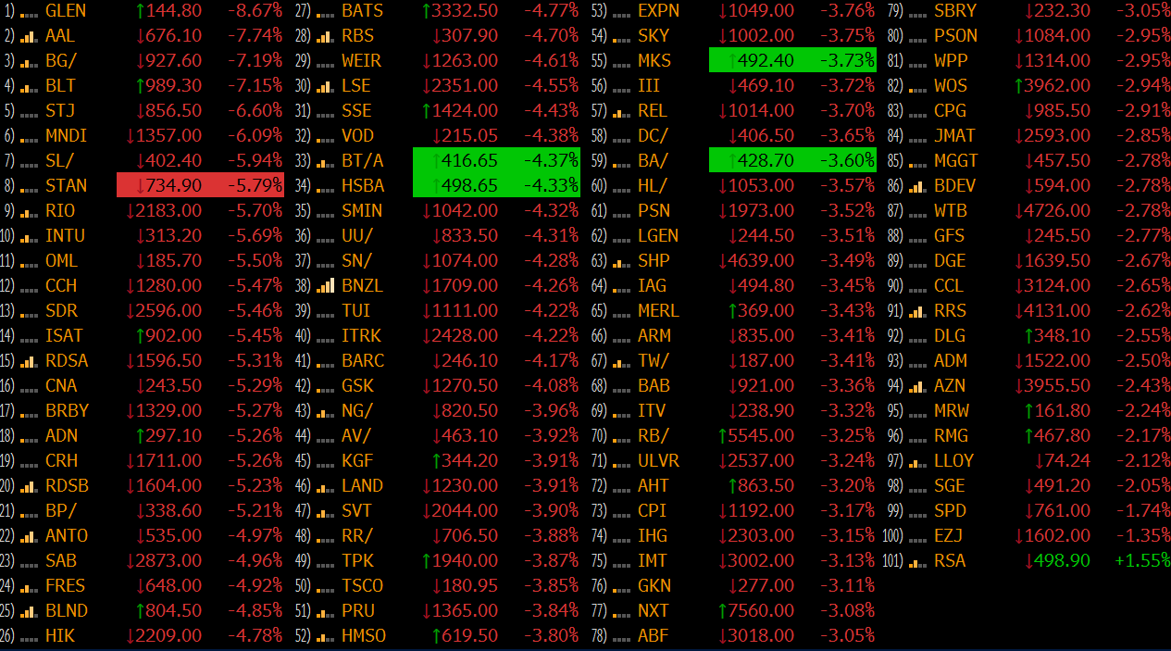Click the volume bars icon beside ANTO
The width and height of the screenshot is (1171, 651).
click(28, 536)
